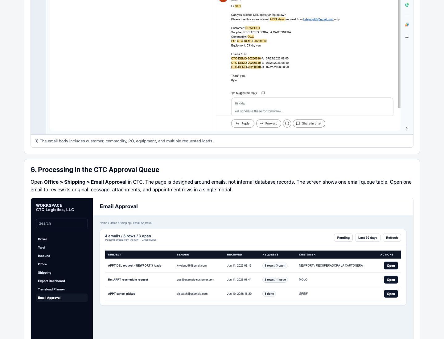Open the feedback icon beside Suggested reply
444x339 pixels.
[263, 93]
